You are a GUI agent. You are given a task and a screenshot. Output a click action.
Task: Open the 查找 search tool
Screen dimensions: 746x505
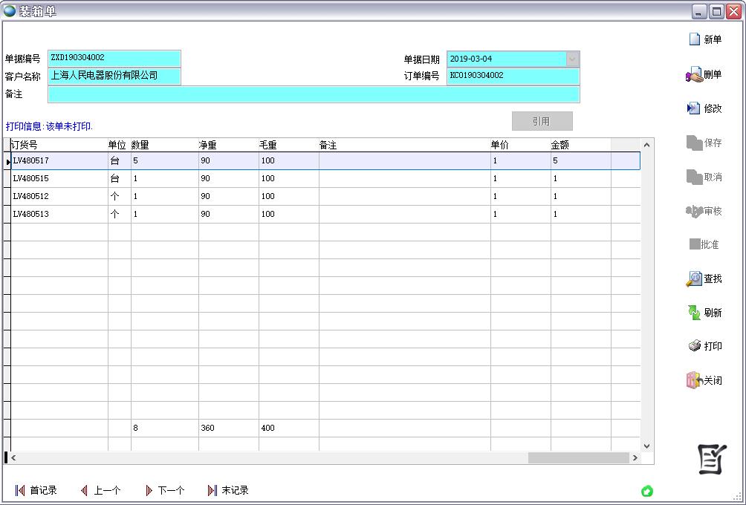(x=694, y=278)
